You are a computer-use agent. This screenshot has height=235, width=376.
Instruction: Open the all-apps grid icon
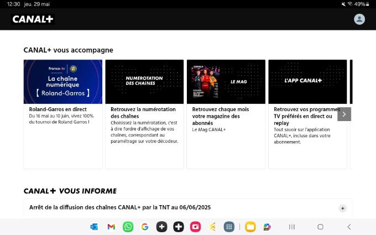tap(229, 227)
